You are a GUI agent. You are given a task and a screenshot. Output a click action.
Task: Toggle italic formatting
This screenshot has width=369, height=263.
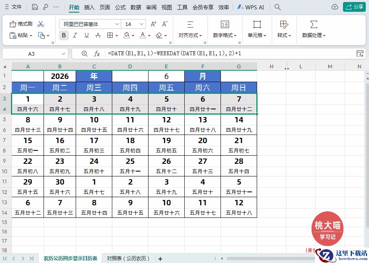(75, 35)
